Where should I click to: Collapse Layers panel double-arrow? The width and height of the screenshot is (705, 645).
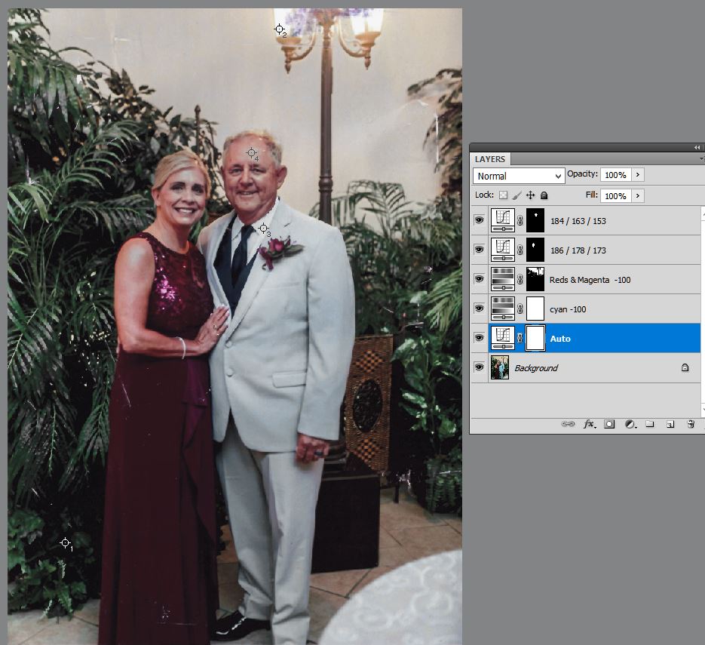[x=697, y=148]
